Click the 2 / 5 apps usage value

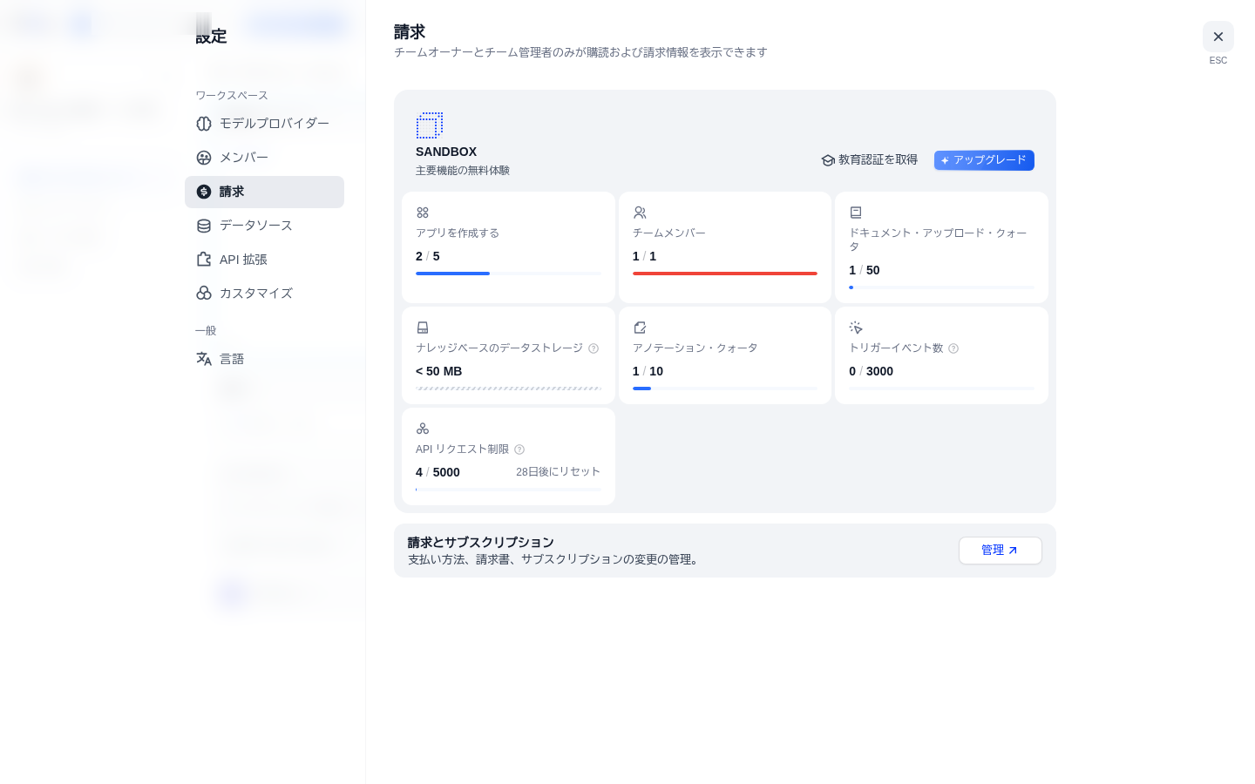click(428, 256)
